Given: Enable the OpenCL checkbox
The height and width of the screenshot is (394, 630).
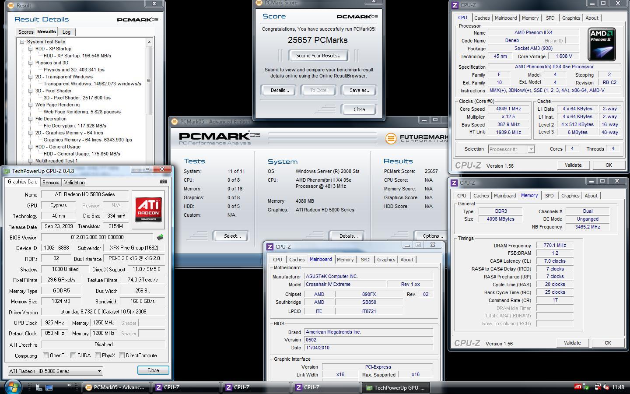Looking at the screenshot, I should click(x=45, y=355).
